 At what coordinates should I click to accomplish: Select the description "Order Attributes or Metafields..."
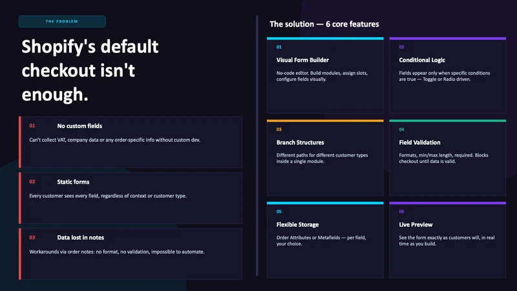pos(321,241)
